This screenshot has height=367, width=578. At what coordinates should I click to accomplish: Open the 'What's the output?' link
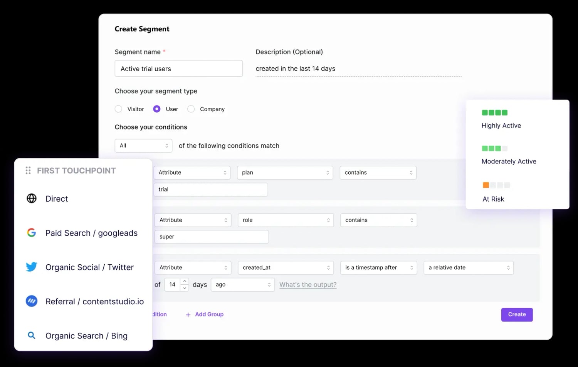pyautogui.click(x=307, y=284)
